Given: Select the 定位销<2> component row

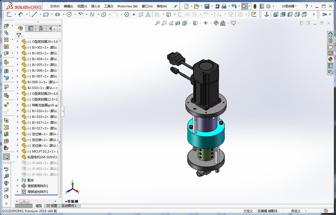Looking at the screenshot, I should pos(39,140).
